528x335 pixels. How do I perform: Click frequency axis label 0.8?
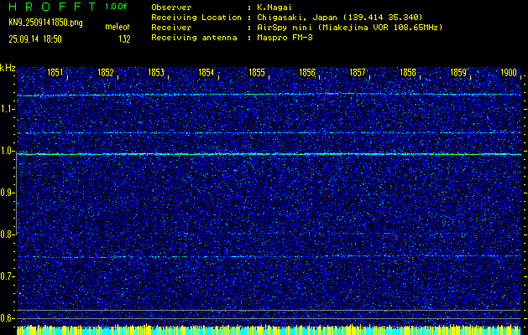pyautogui.click(x=7, y=234)
